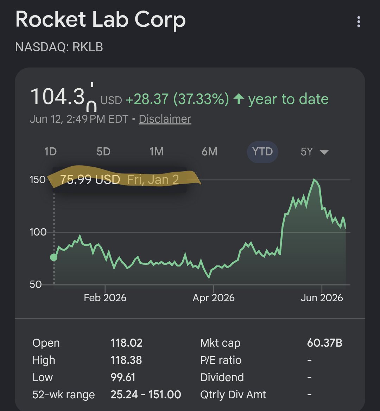Click the green up arrow beside the percent change

pyautogui.click(x=239, y=99)
